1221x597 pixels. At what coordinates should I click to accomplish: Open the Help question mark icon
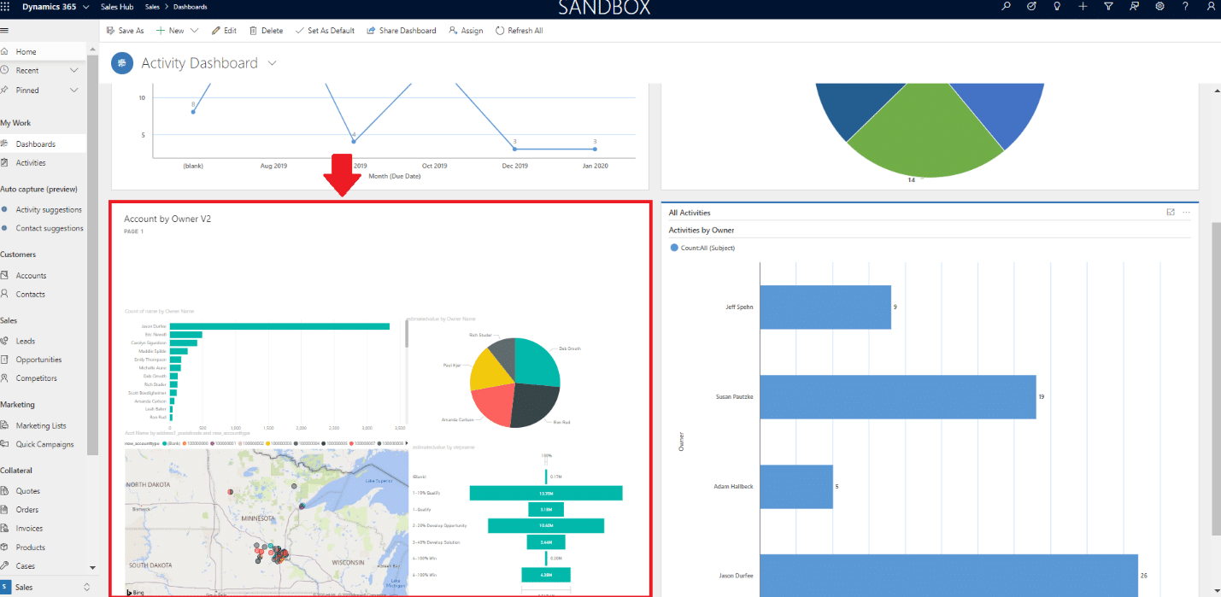1185,6
